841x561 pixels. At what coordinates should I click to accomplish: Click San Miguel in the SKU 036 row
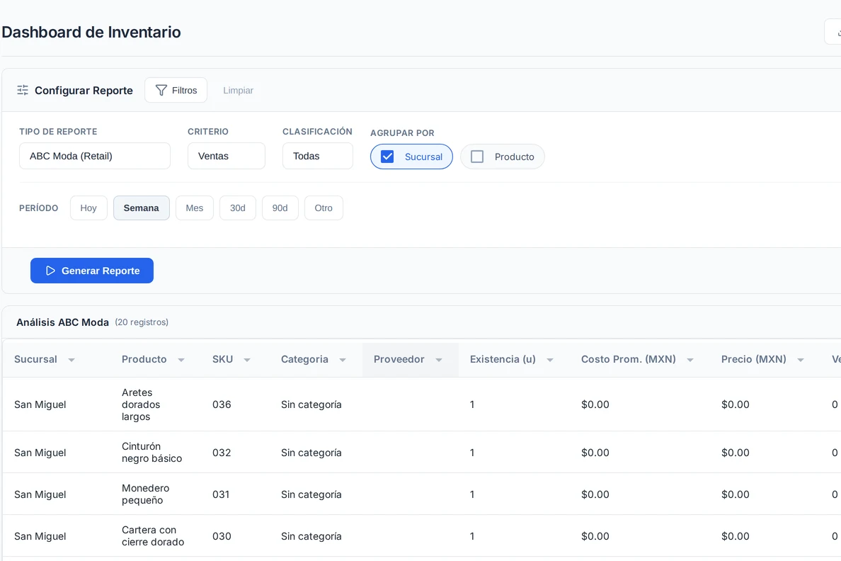(x=40, y=404)
